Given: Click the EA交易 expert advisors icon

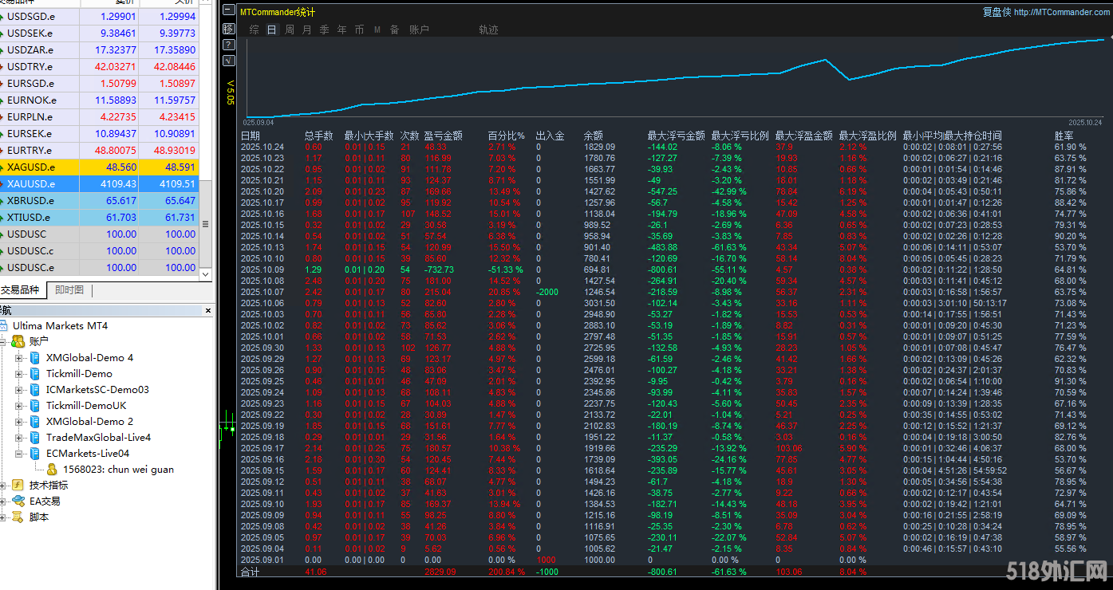Looking at the screenshot, I should 18,501.
